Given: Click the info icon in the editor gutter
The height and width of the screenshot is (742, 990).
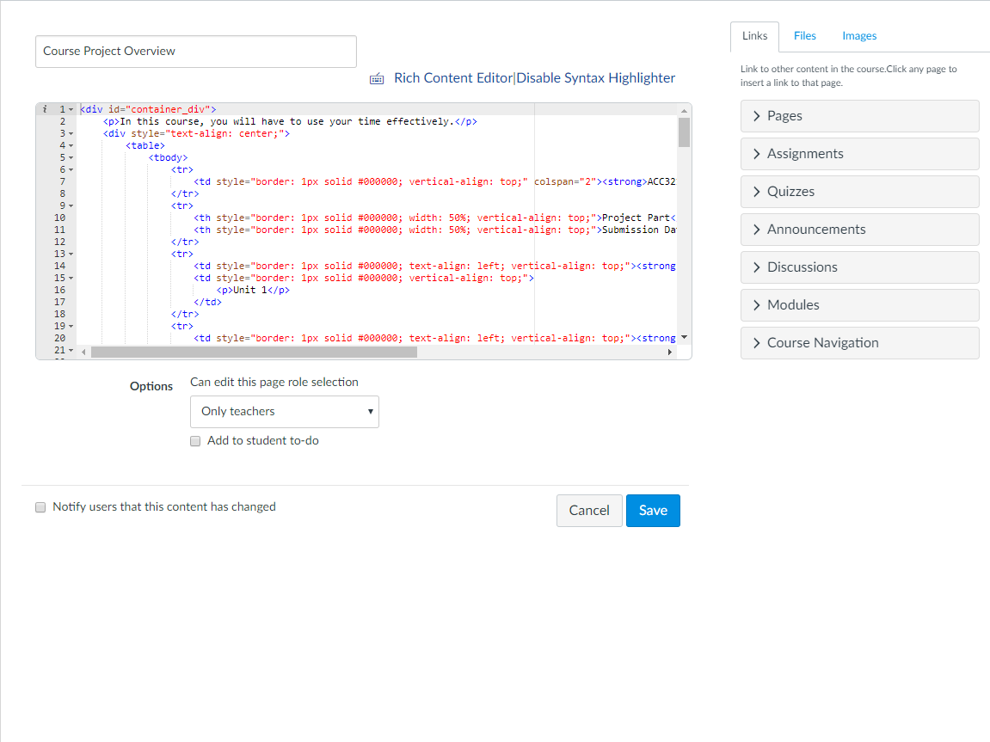Looking at the screenshot, I should [44, 109].
